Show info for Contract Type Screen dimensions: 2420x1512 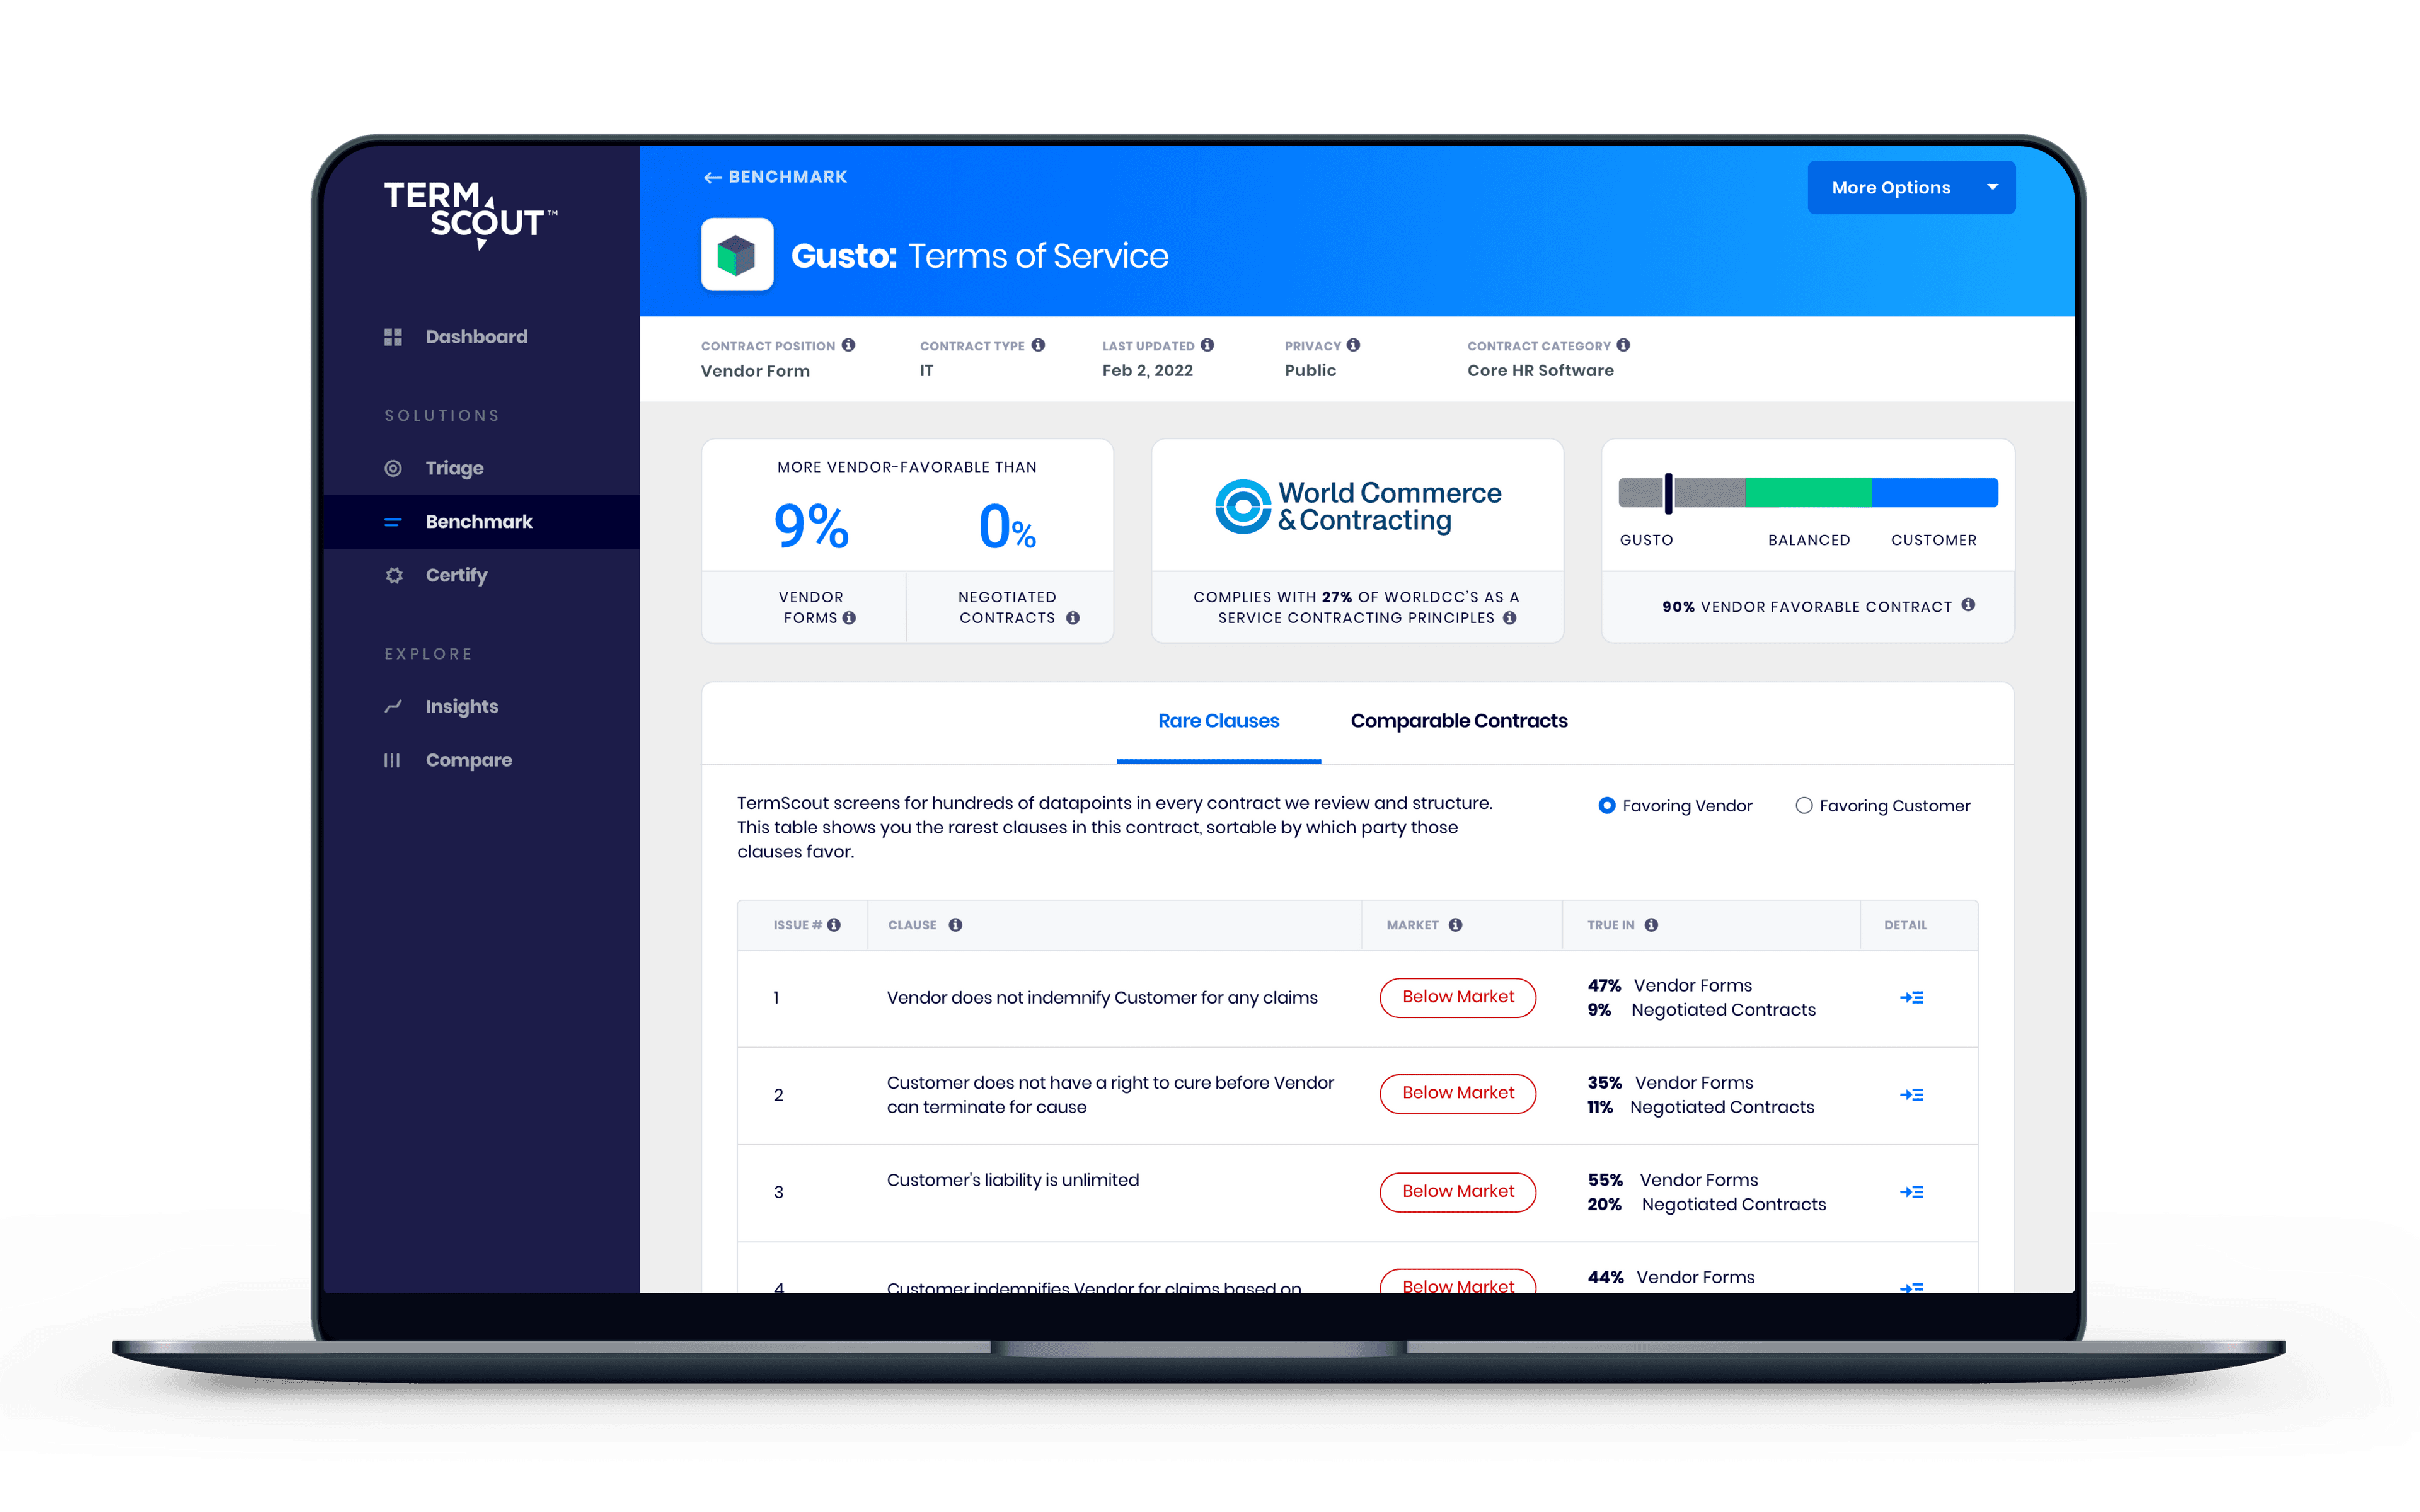coord(1038,345)
